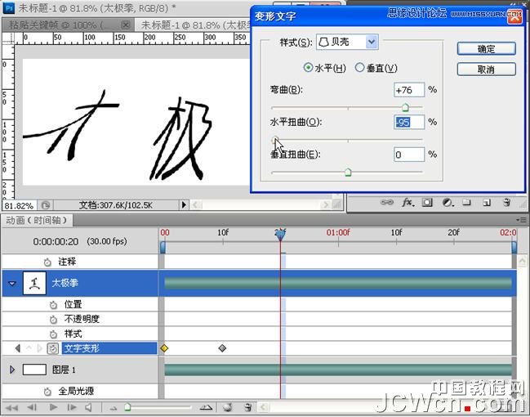The image size is (530, 417).
Task: Toggle stopwatch for 注释 track
Action: tap(47, 262)
